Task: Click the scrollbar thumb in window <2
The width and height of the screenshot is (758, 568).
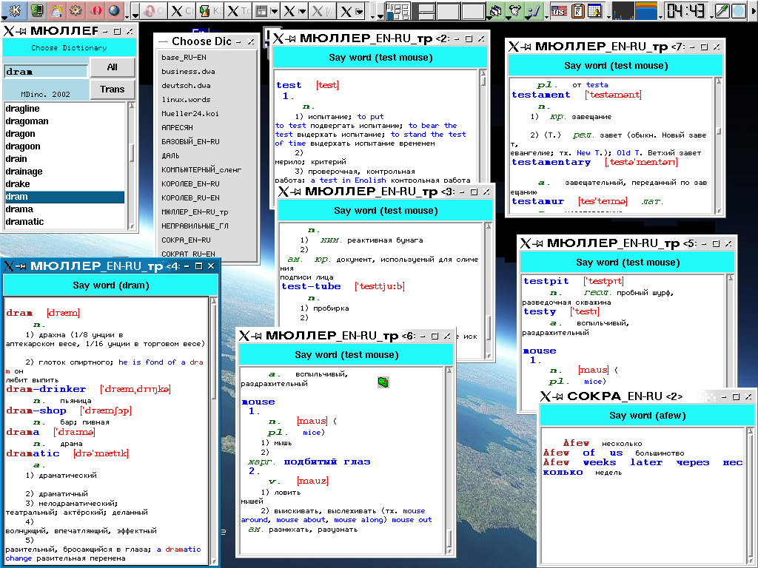Action: point(483,81)
